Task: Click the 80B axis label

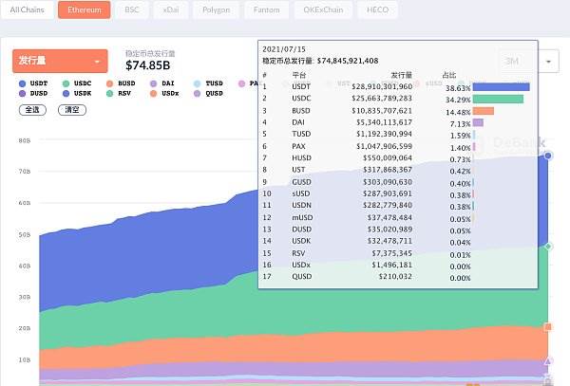Action: point(25,140)
